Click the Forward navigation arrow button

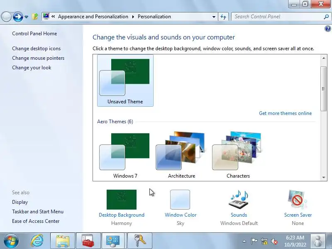click(x=18, y=17)
